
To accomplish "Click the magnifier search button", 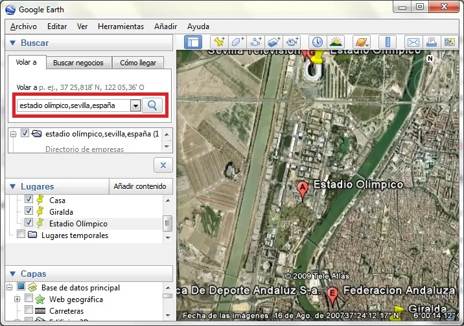I will coord(152,105).
